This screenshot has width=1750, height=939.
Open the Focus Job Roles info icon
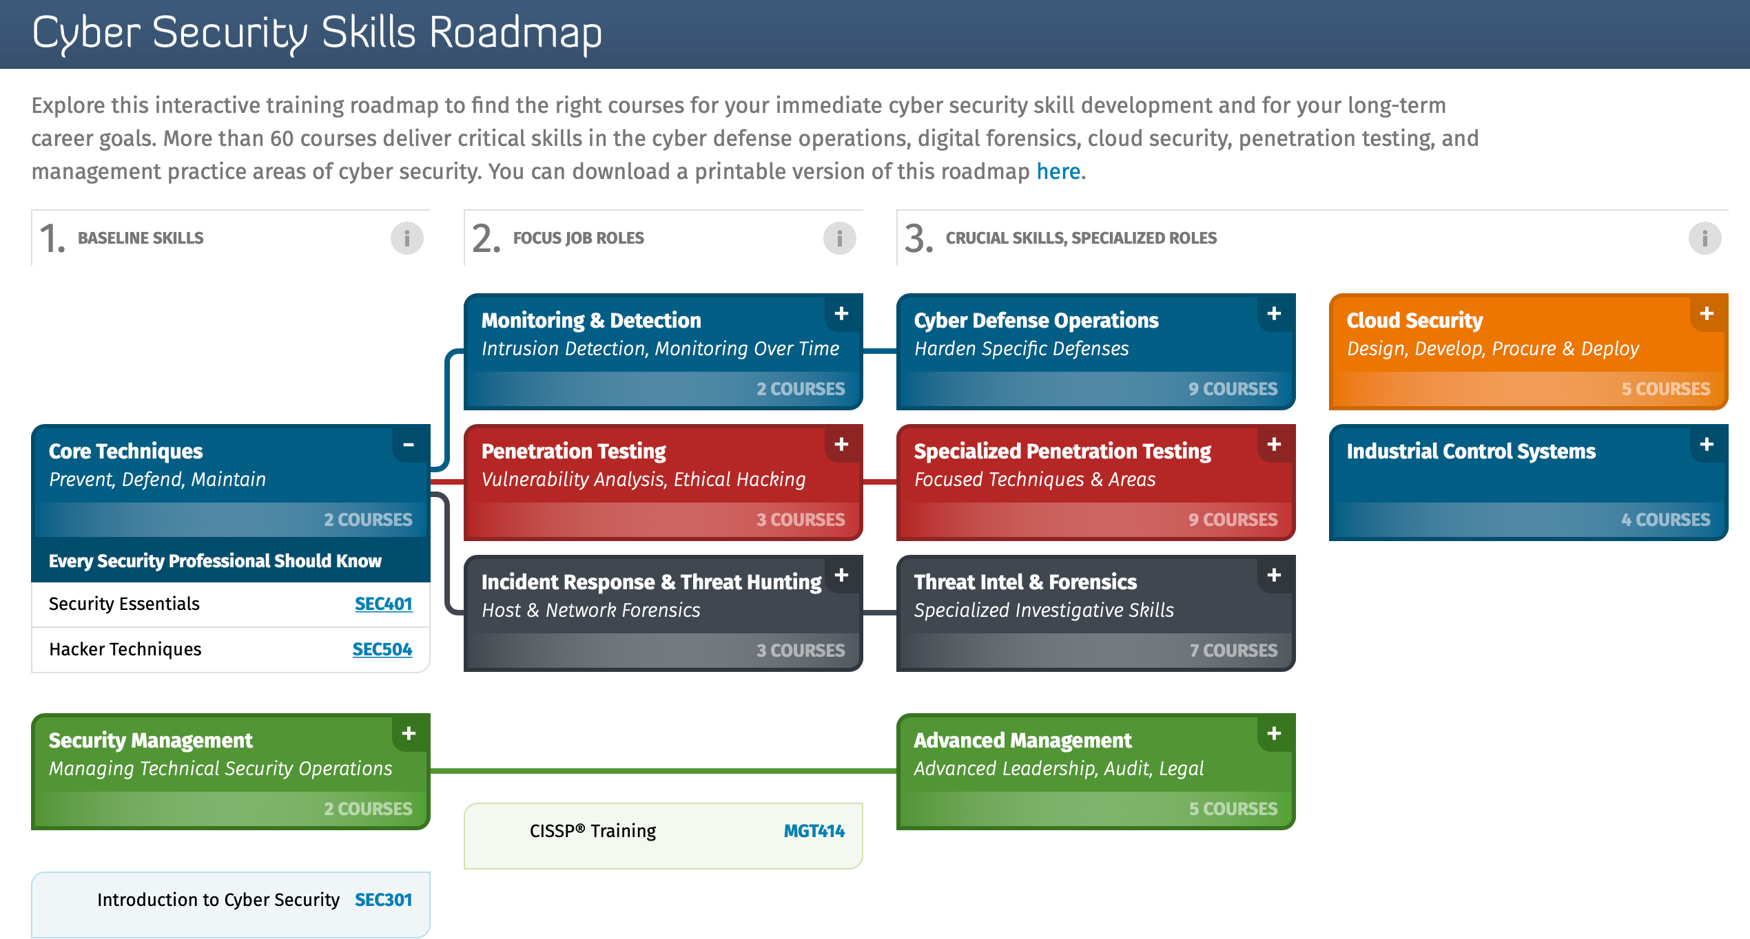840,238
